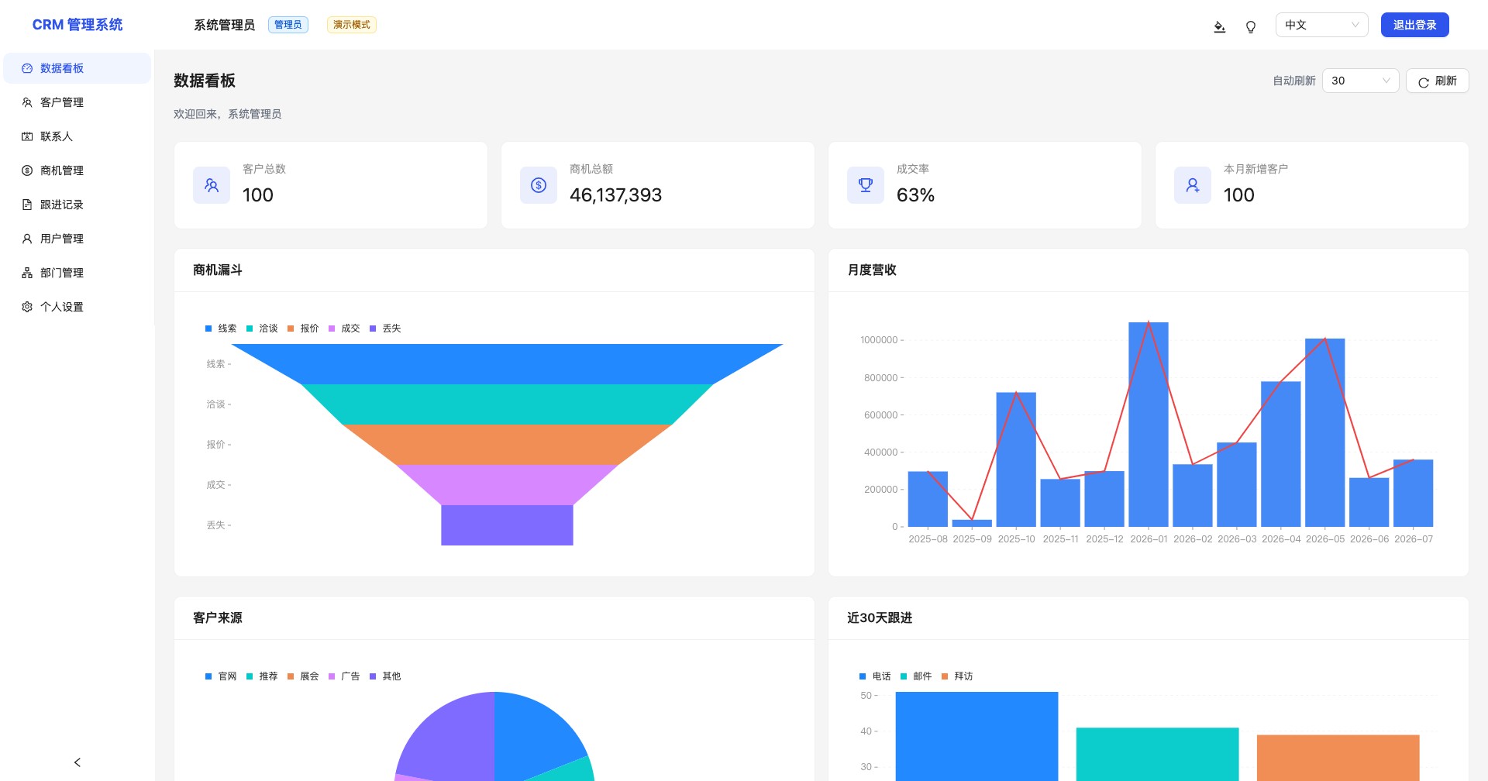
Task: Toggle 成交 legend in the funnel chart
Action: tap(344, 329)
